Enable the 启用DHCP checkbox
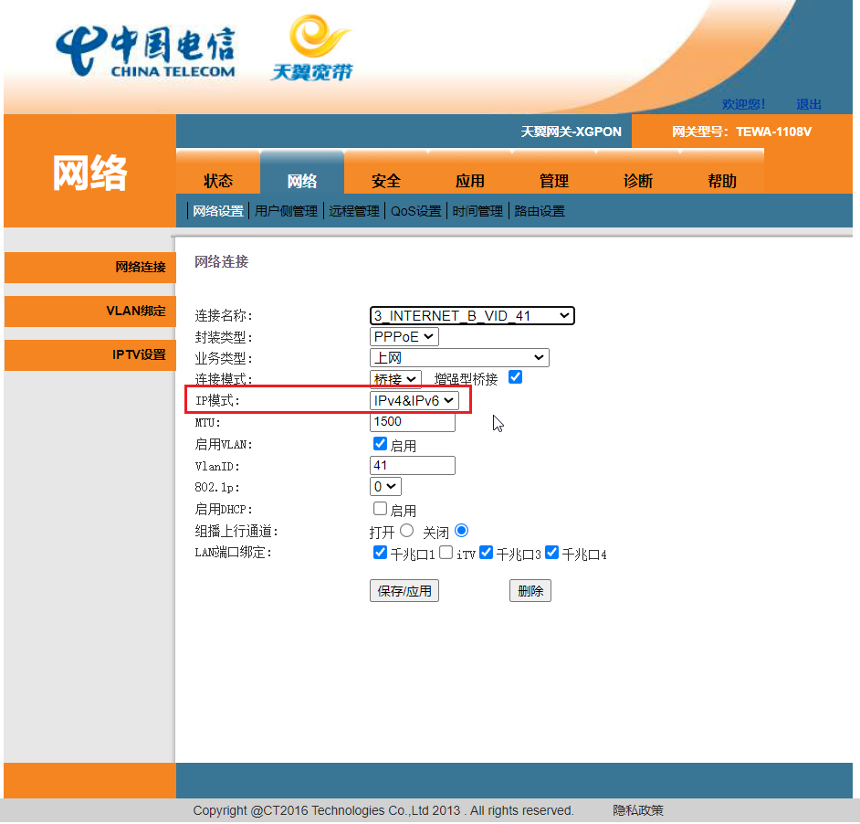 [380, 508]
